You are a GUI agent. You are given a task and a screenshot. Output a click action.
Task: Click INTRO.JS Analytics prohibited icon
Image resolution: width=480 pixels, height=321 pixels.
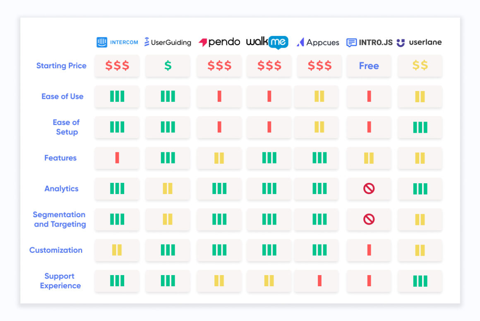click(x=369, y=189)
